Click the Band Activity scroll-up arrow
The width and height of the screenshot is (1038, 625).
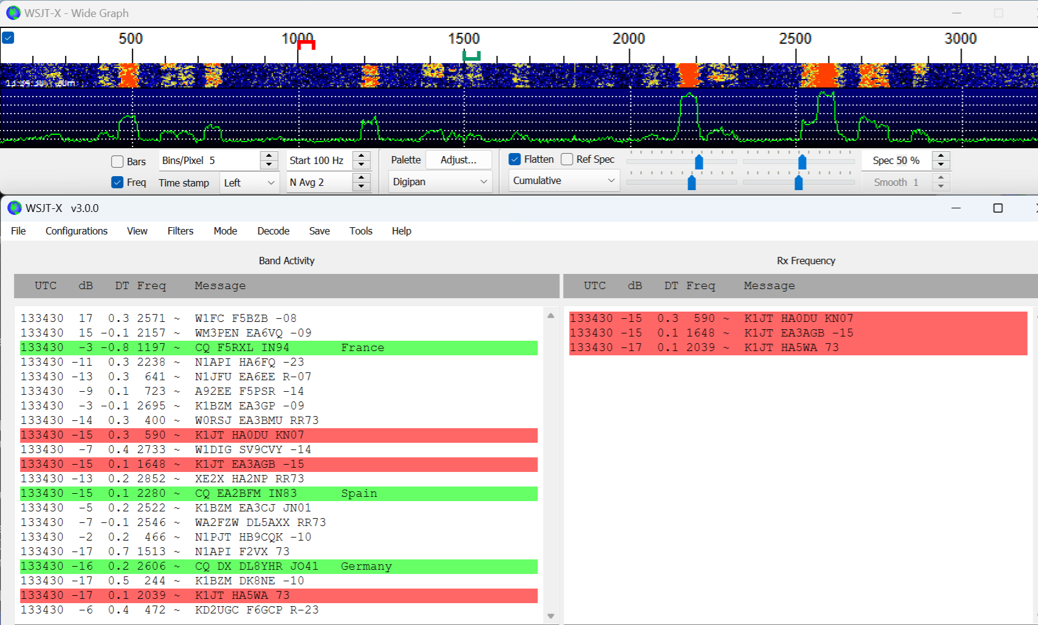(551, 315)
